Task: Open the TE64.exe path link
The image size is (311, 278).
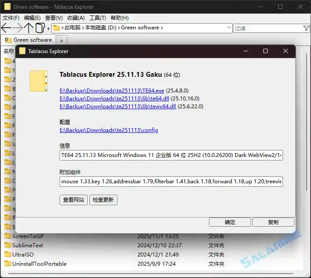Action: click(112, 91)
